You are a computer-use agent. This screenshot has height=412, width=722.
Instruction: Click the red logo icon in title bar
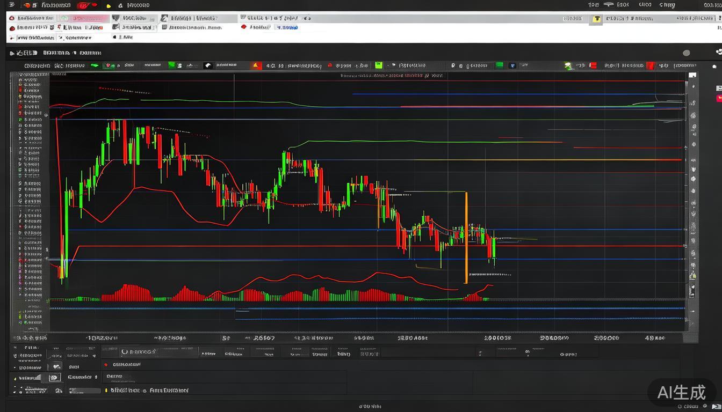(83, 5)
